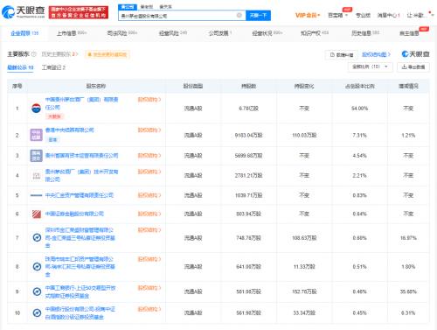The image size is (437, 330).
Task: Open the proportion filter dropdown above the table
Action: pos(370,67)
